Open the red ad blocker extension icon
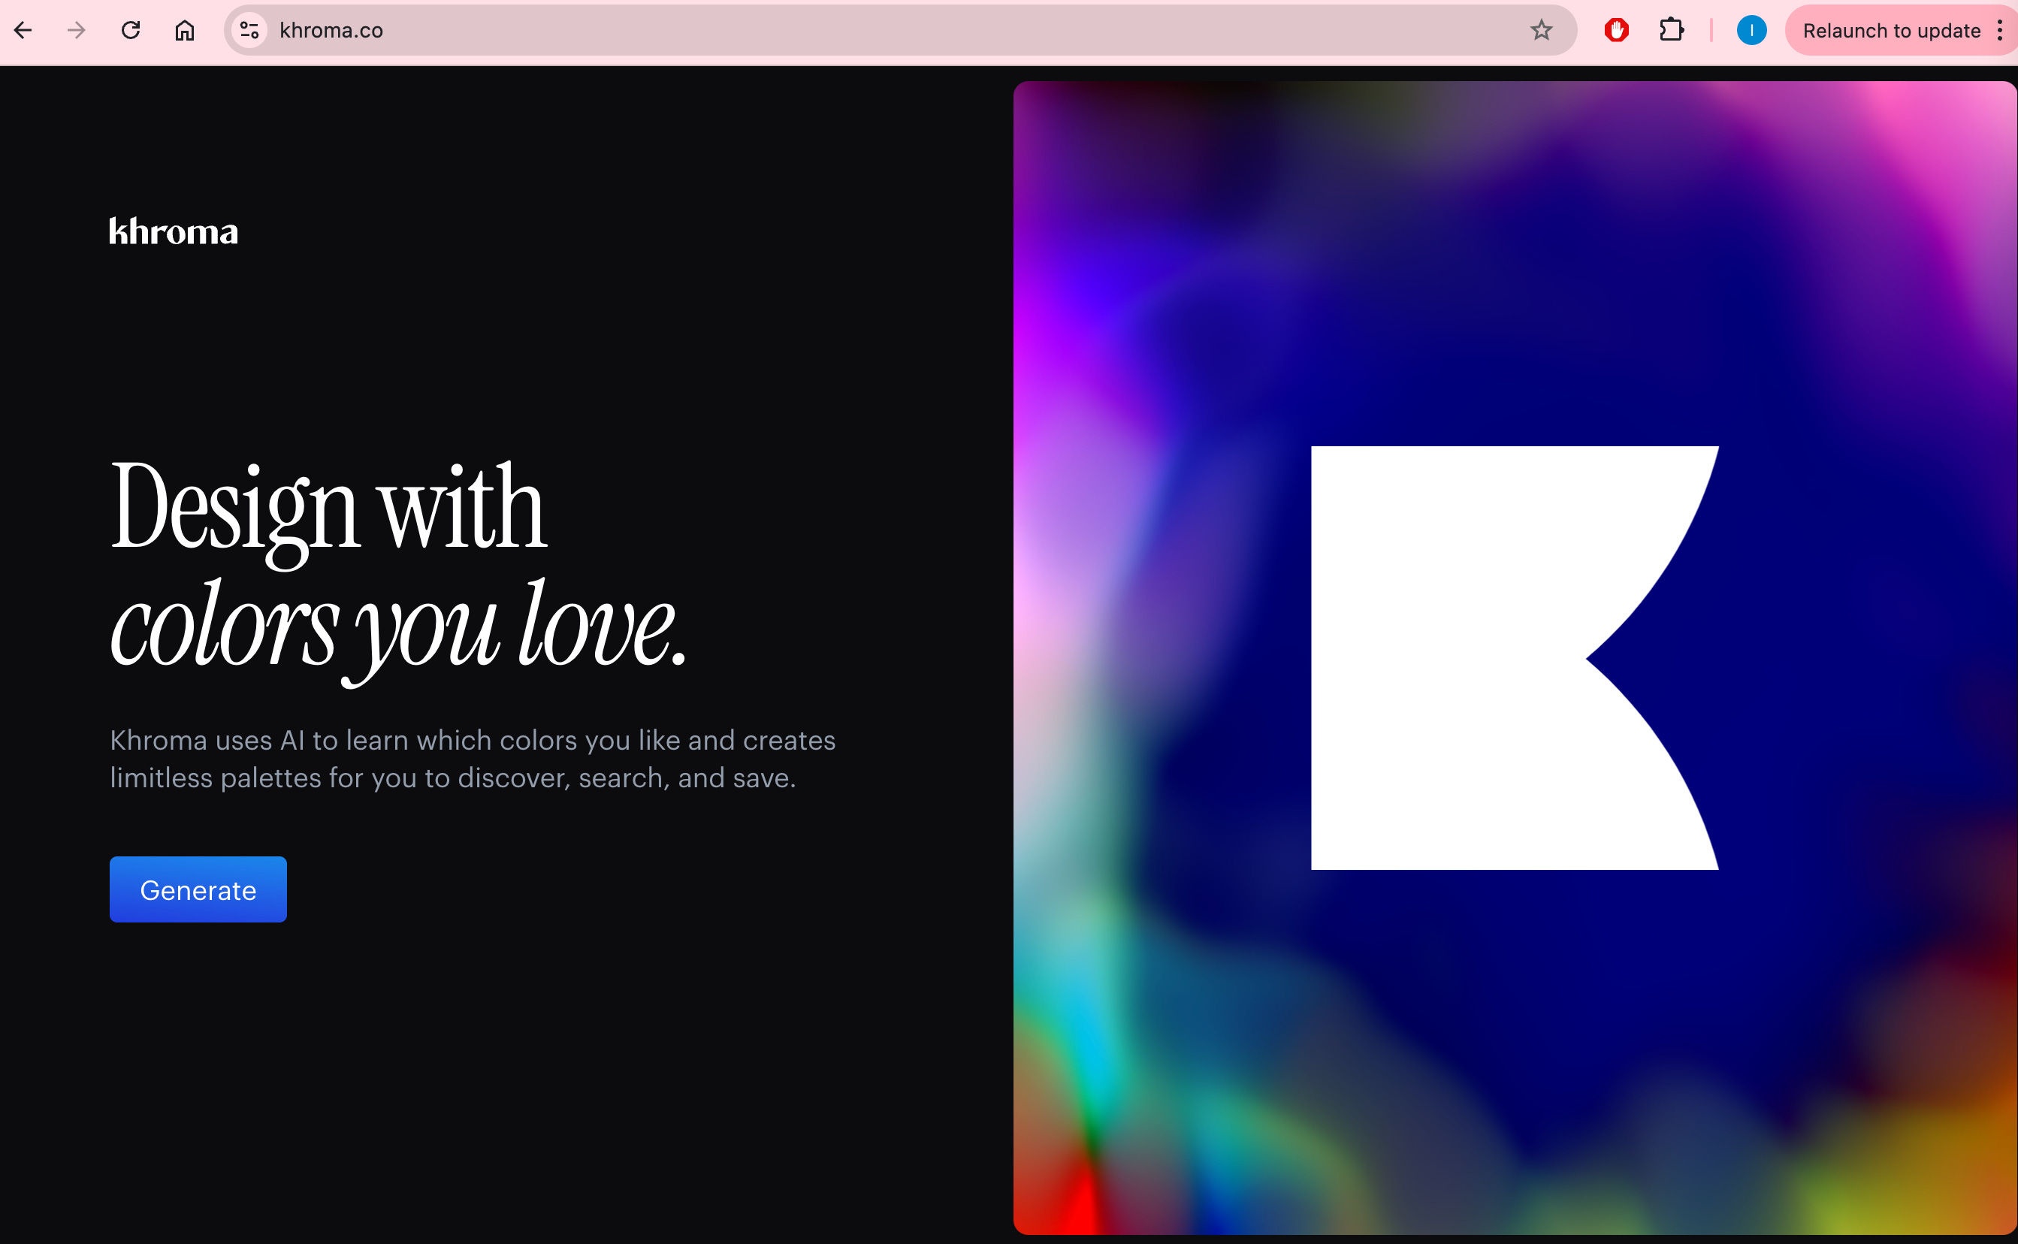The image size is (2018, 1244). click(x=1617, y=31)
